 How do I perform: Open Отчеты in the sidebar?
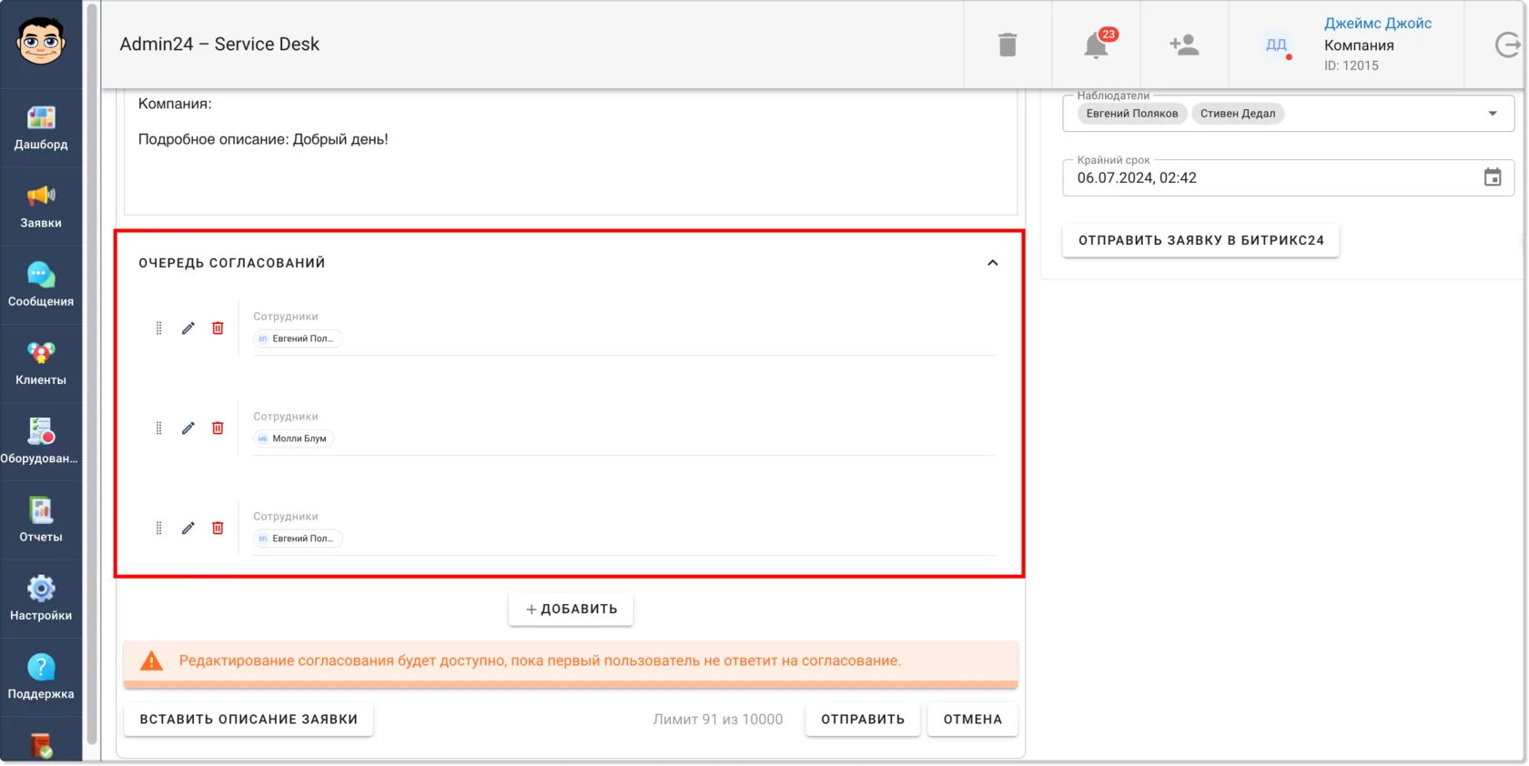point(41,520)
